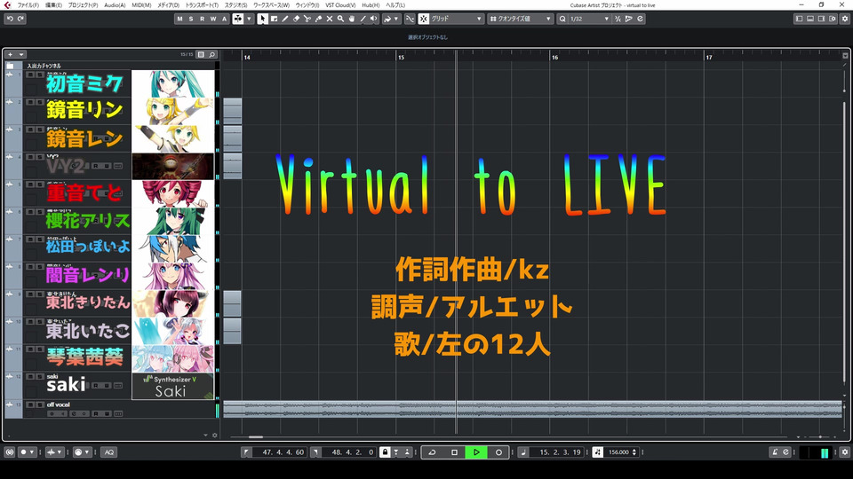Viewport: 853px width, 479px height.
Task: Toggle the Tempo Track activate icon
Action: tap(597, 452)
